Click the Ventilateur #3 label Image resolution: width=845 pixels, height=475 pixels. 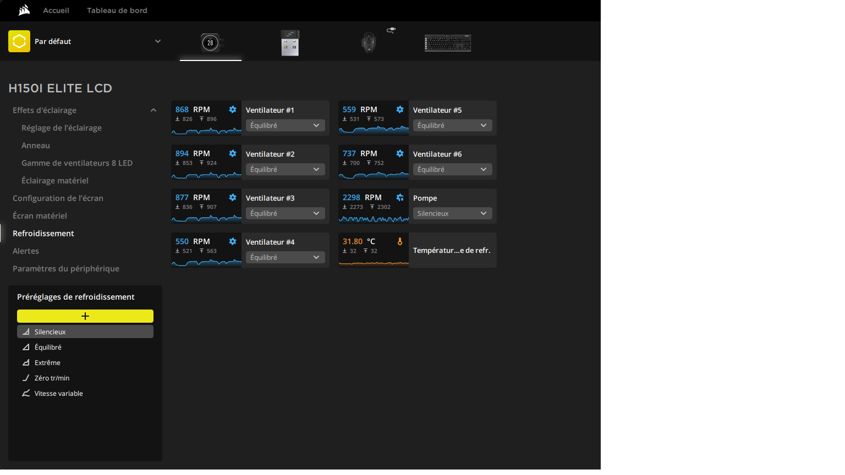click(270, 198)
